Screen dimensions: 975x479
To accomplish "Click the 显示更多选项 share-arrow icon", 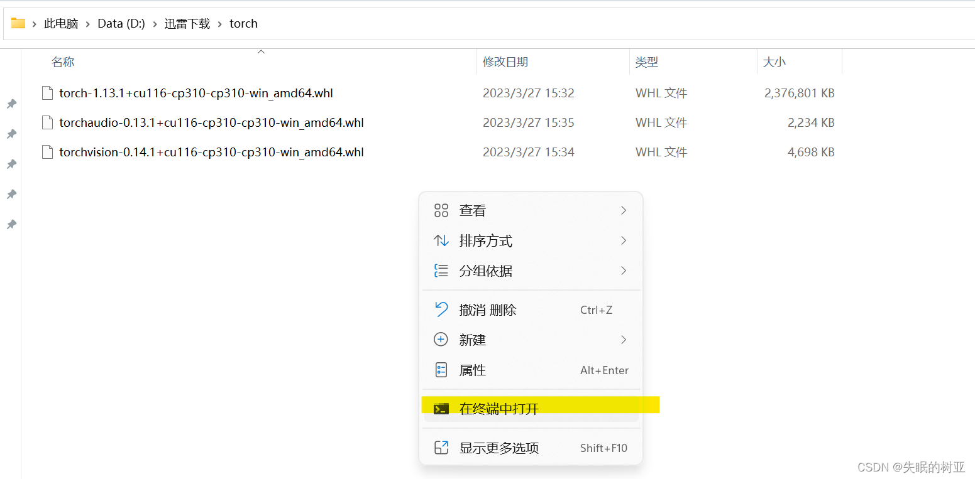I will [x=441, y=448].
